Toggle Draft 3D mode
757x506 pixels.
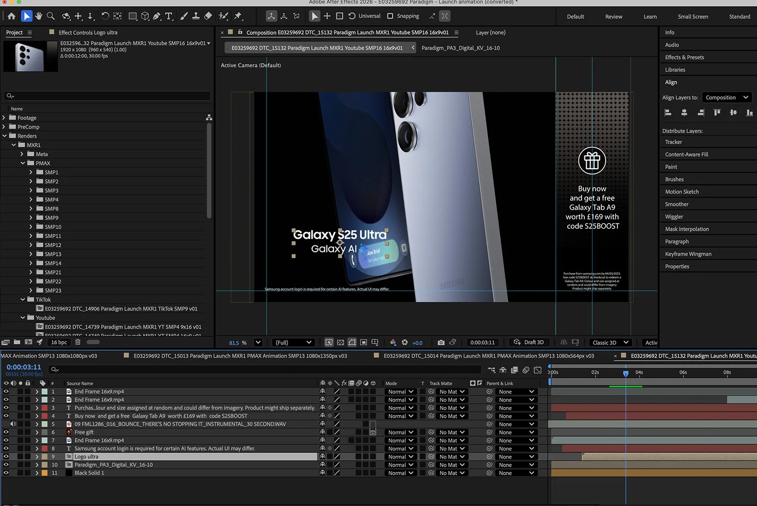coord(528,343)
